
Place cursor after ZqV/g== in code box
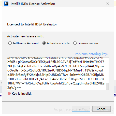21,88
